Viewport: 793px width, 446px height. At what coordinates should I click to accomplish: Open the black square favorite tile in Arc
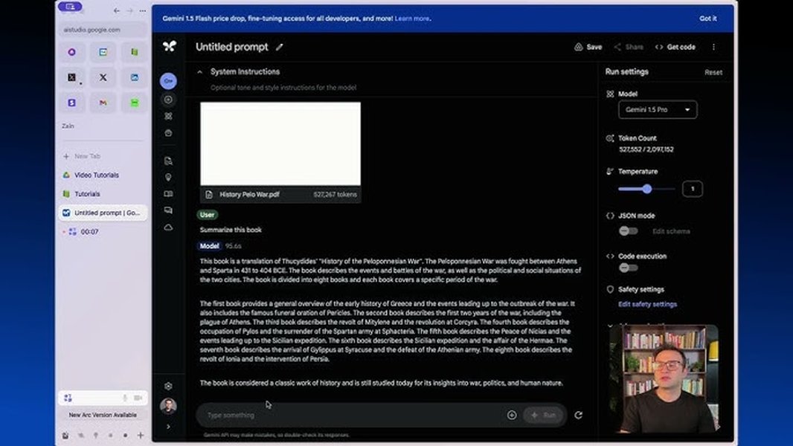72,77
